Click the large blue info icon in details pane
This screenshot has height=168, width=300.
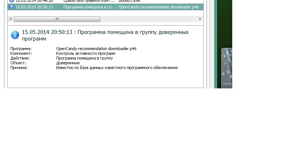[15, 35]
